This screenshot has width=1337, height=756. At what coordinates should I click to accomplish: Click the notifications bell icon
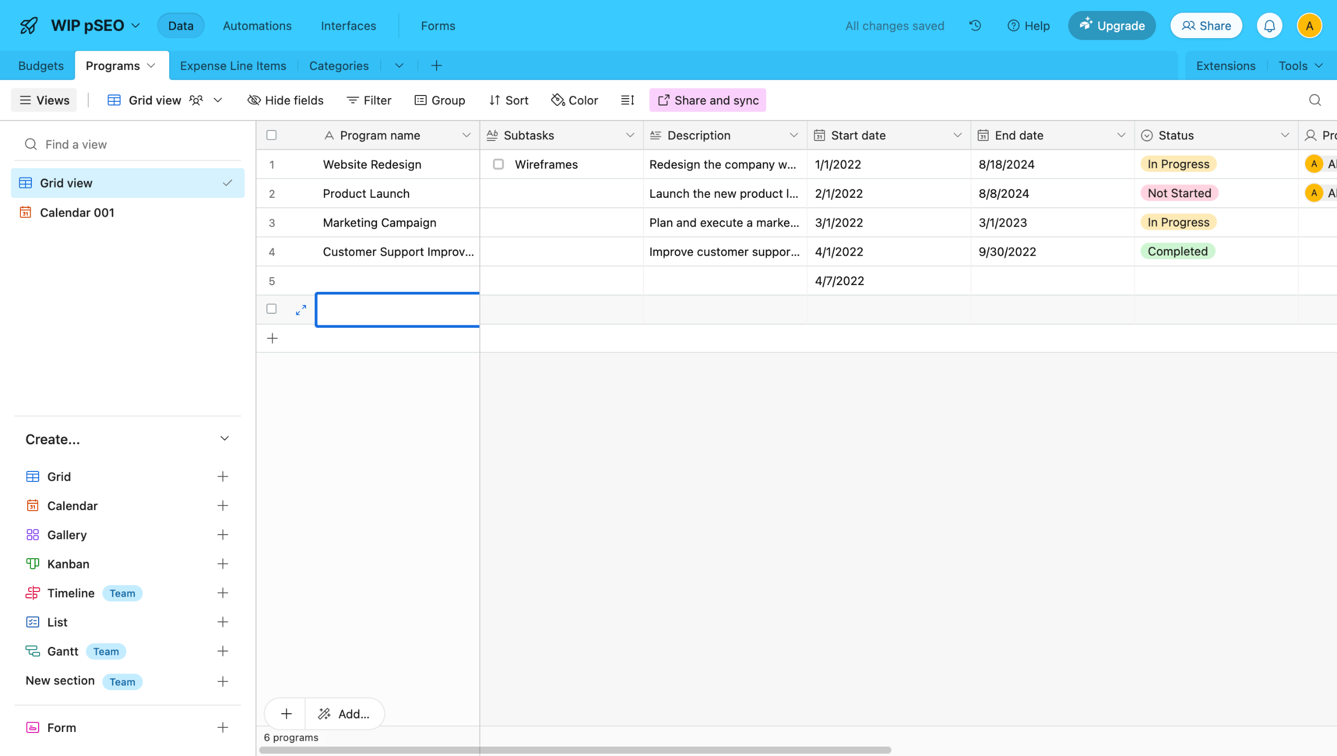tap(1270, 26)
